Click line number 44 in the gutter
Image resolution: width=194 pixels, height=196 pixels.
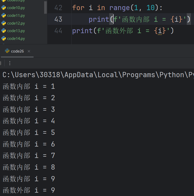58,31
